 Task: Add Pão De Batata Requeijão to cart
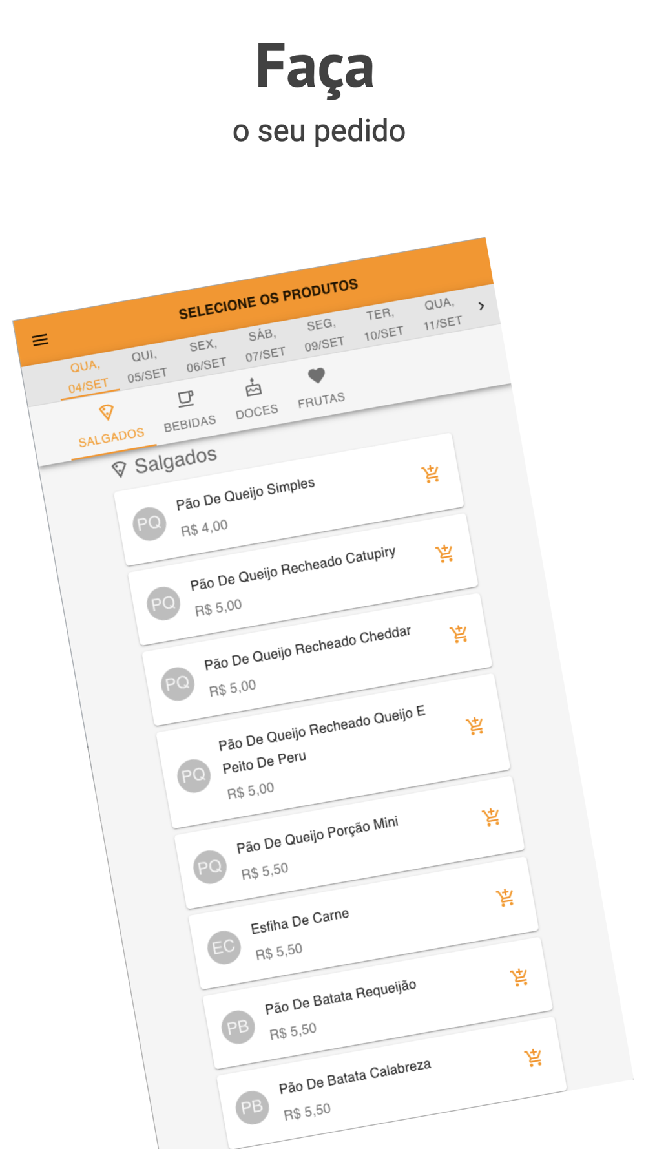(x=519, y=976)
